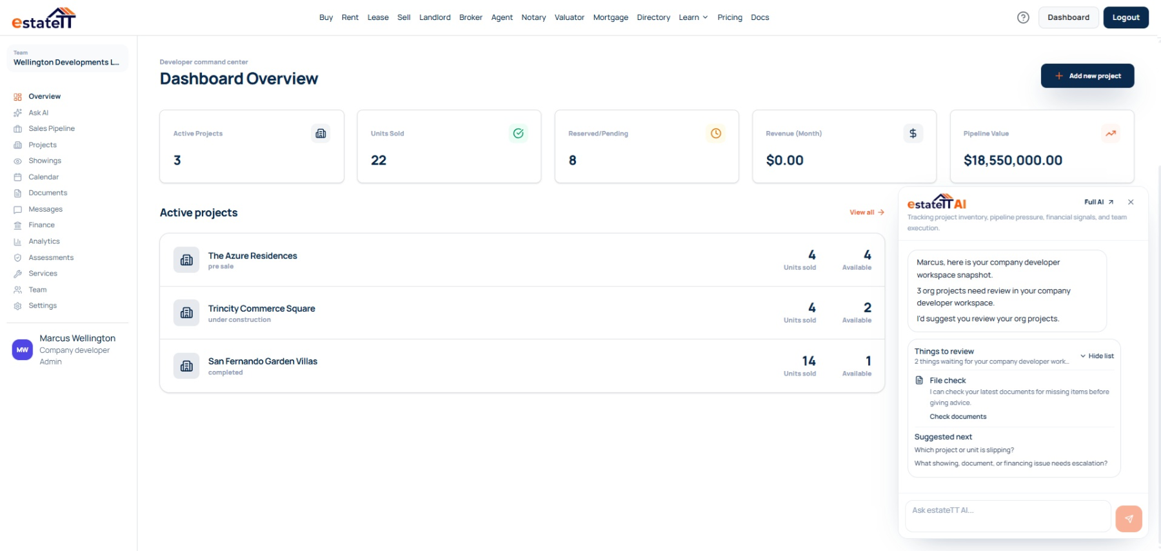Open the Rent nav item

tap(350, 17)
